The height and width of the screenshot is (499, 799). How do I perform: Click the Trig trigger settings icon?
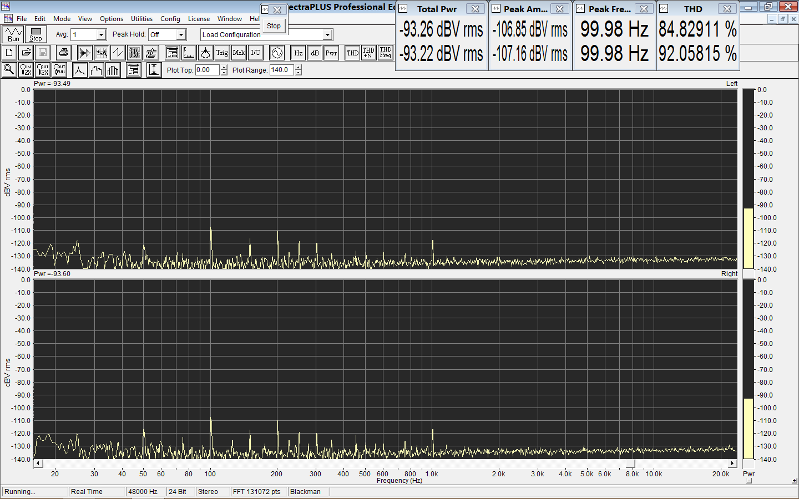(x=222, y=53)
